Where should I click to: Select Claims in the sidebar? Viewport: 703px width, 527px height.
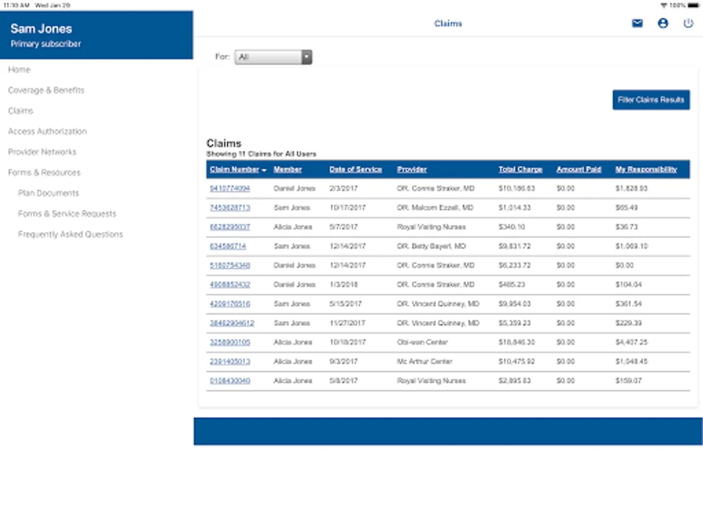[x=21, y=111]
